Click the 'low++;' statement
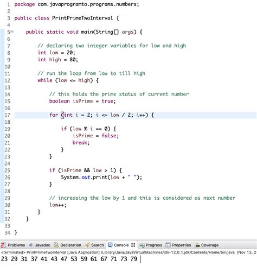This screenshot has width=257, height=272. pos(58,205)
